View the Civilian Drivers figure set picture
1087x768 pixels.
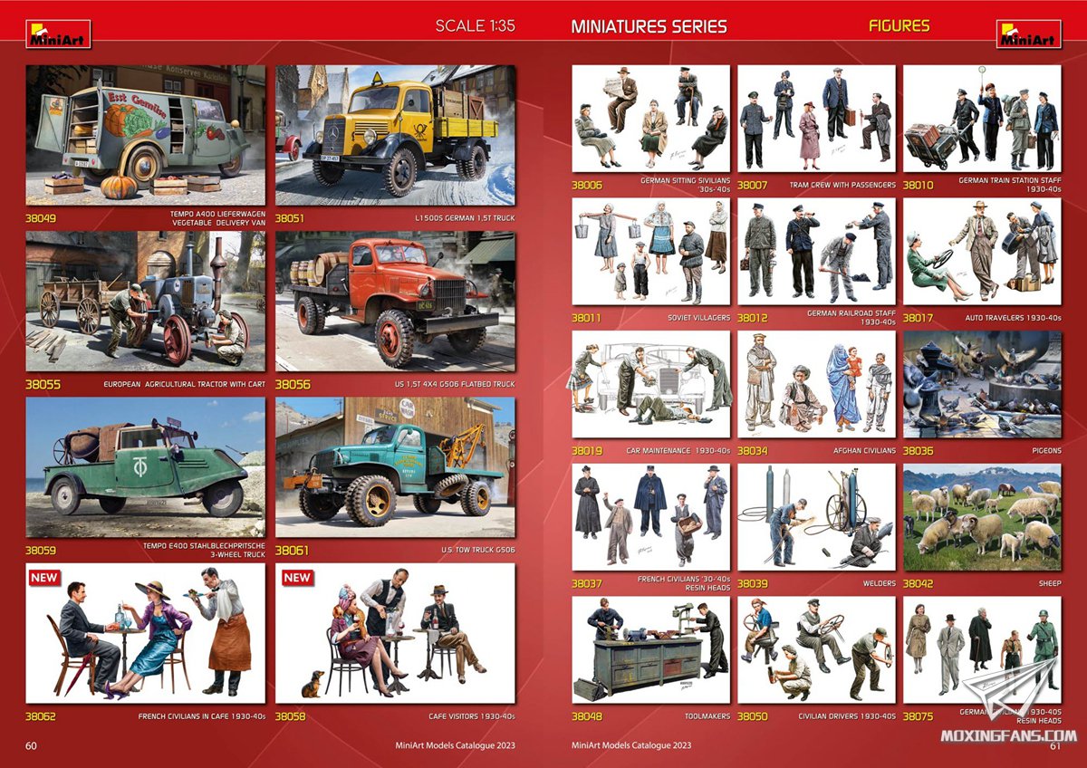pos(816,650)
